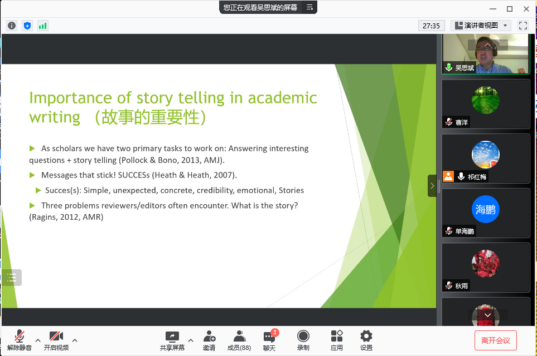Open the 聊天 chat panel
The height and width of the screenshot is (356, 537).
point(269,340)
